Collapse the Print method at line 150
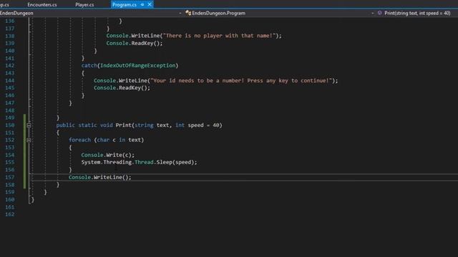The width and height of the screenshot is (458, 257). click(29, 126)
